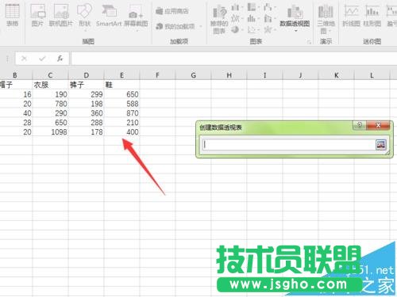
Task: Click the expand-dialog range selector icon
Action: coord(381,145)
